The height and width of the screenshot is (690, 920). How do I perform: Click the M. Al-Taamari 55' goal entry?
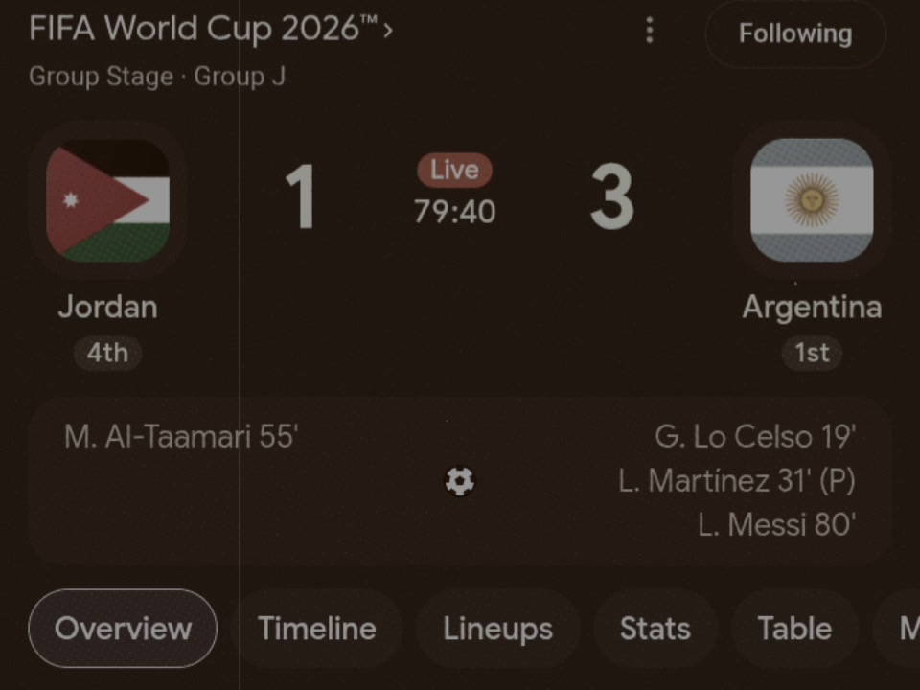point(181,437)
